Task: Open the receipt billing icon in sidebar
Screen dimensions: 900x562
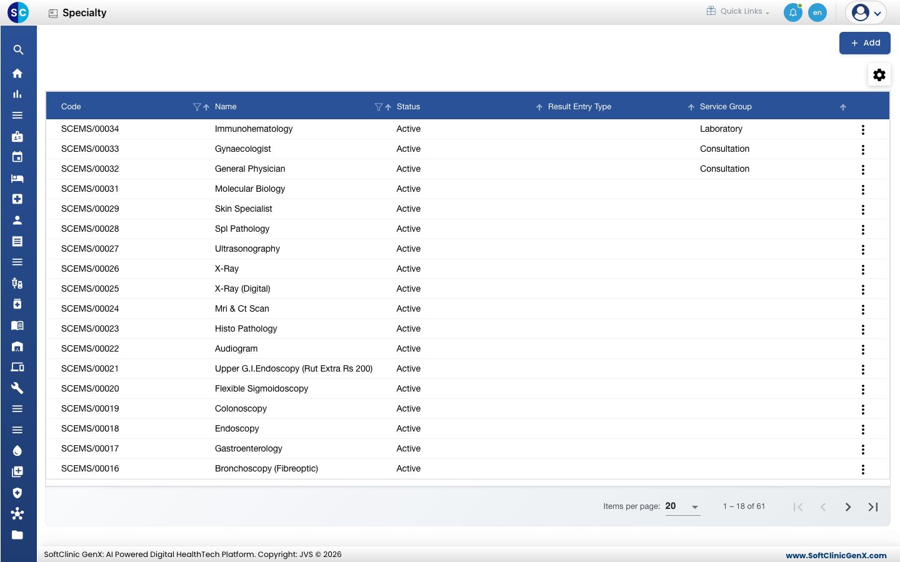Action: (17, 241)
